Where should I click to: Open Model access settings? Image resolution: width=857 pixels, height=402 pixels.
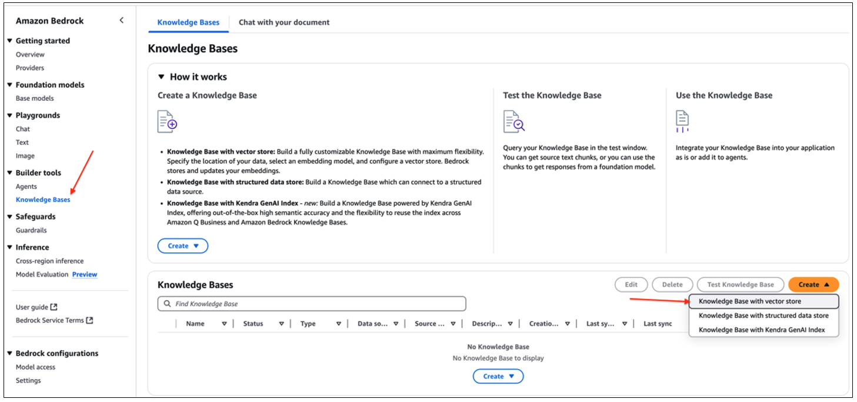pyautogui.click(x=35, y=367)
